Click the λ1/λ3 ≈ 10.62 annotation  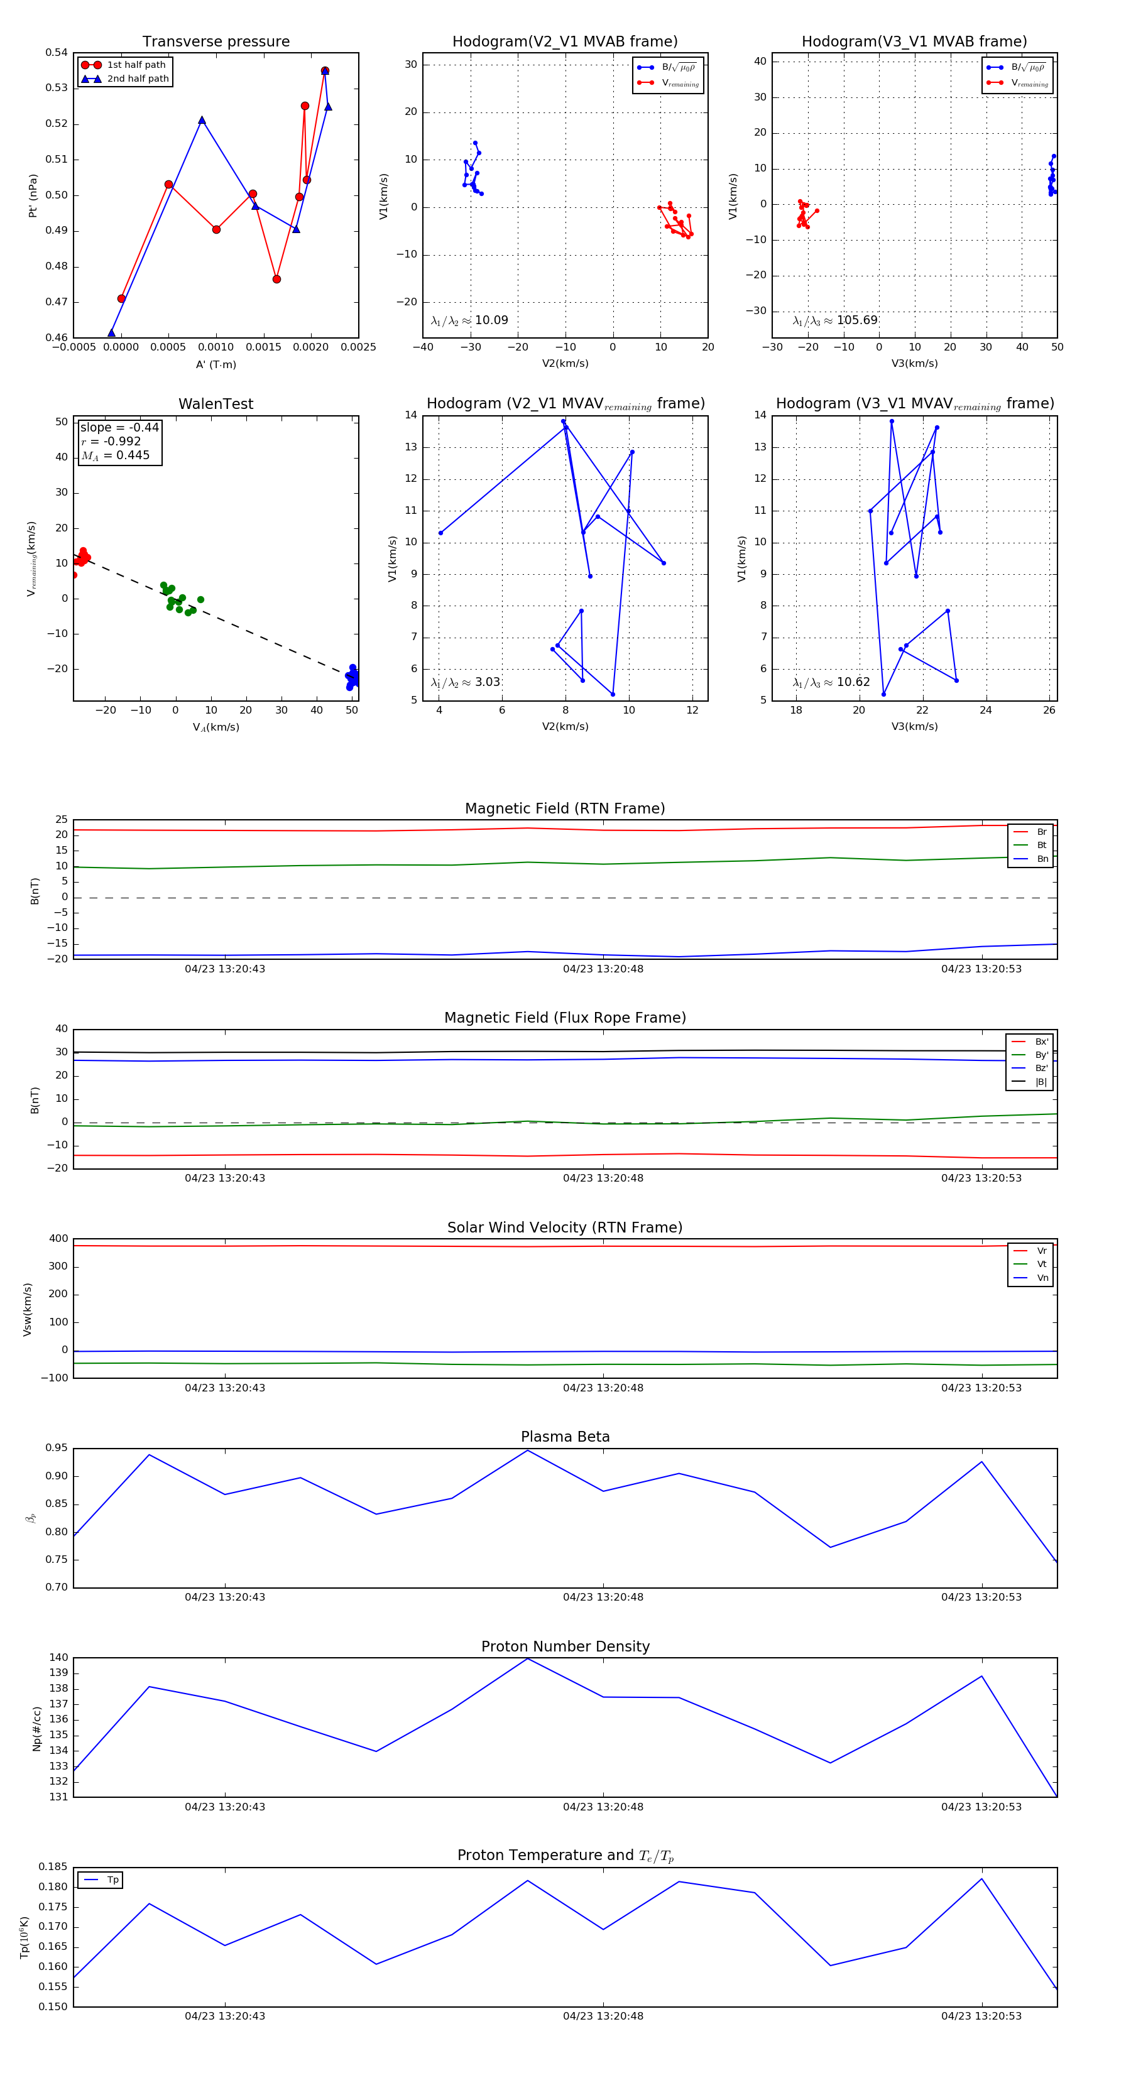click(831, 682)
